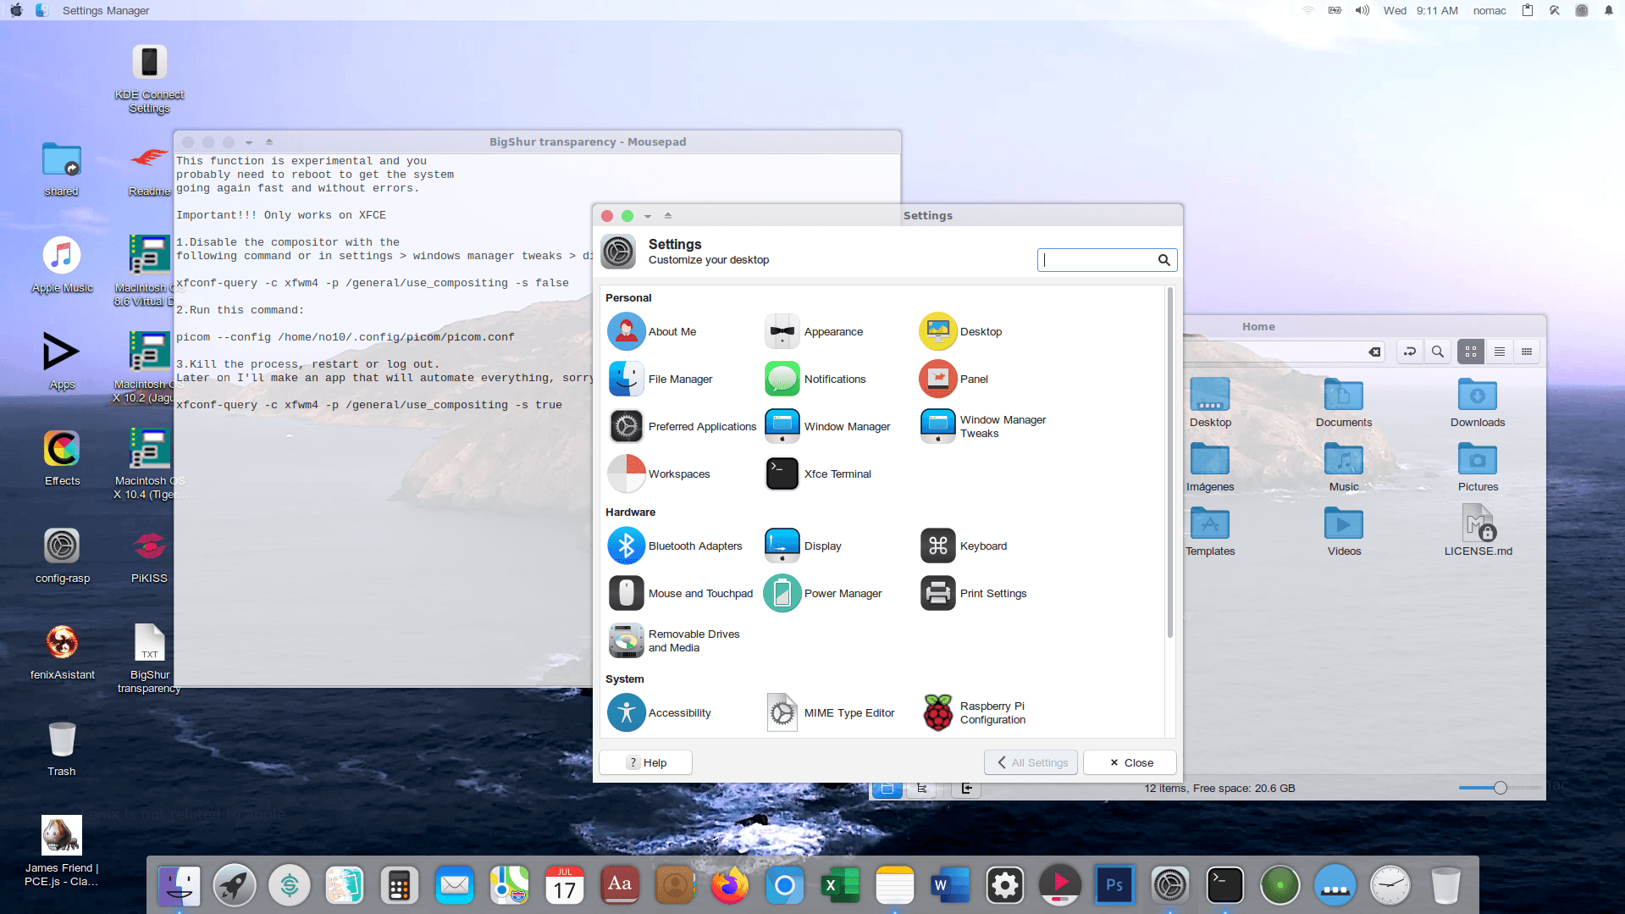Open KDE Connect Settings desktop icon
1625x914 pixels.
click(149, 79)
